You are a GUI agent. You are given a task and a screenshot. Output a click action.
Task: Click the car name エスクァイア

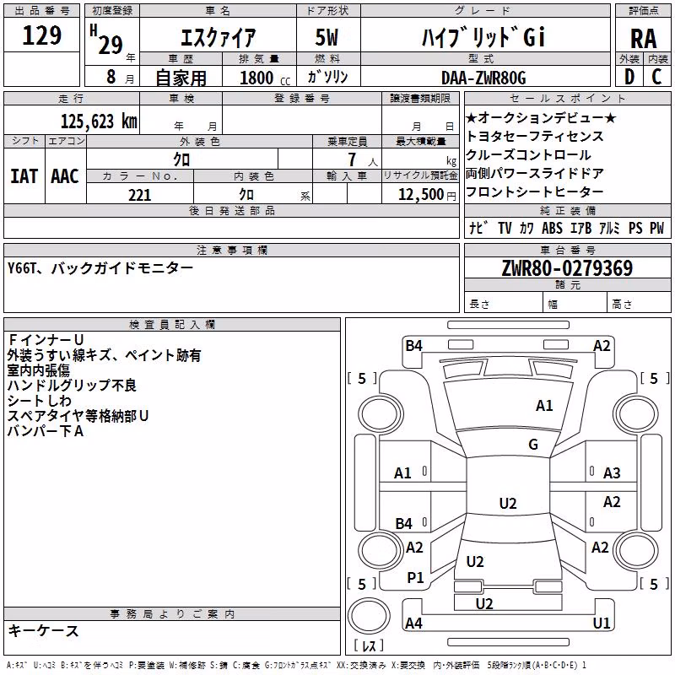[218, 38]
